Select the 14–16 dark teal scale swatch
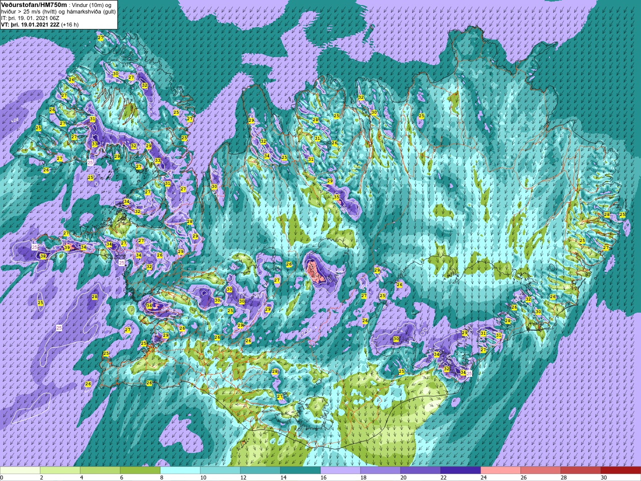This screenshot has width=641, height=481. (300, 470)
